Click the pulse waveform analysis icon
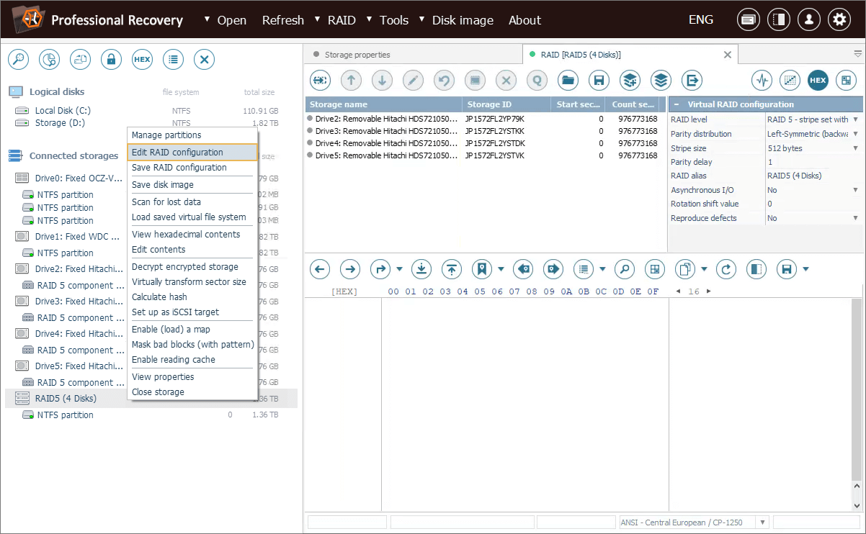The width and height of the screenshot is (866, 534). point(762,80)
